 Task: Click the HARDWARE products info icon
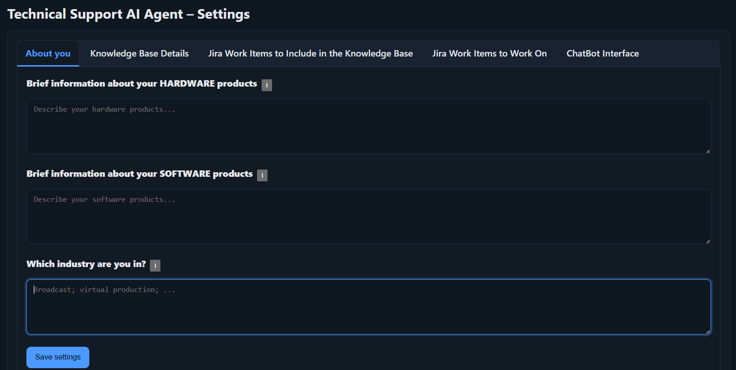267,85
